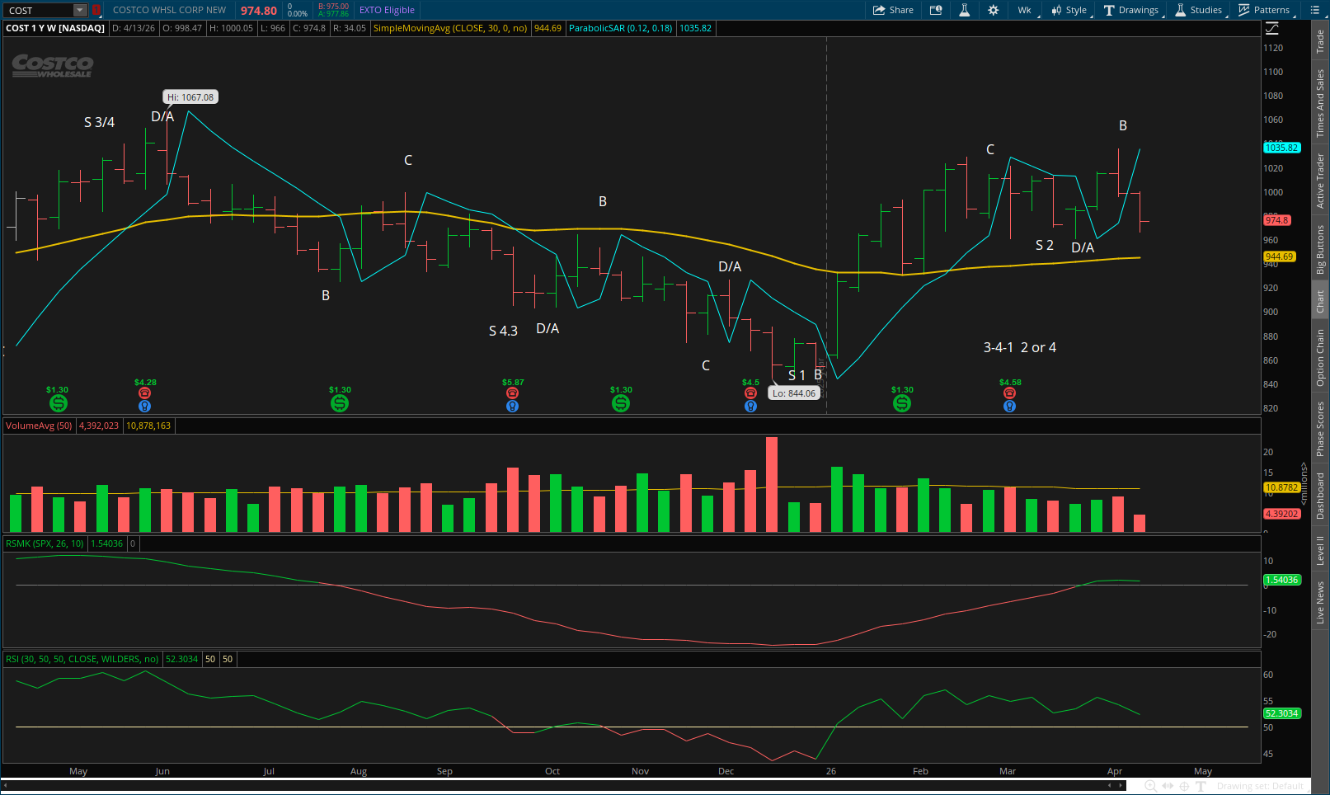Change the Wk timeframe aggregation
This screenshot has height=795, width=1330.
1025,10
